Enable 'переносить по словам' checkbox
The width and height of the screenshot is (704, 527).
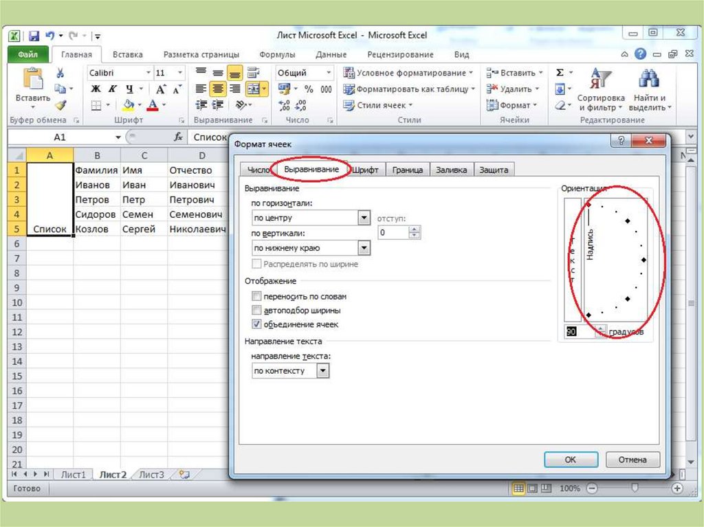(x=257, y=296)
